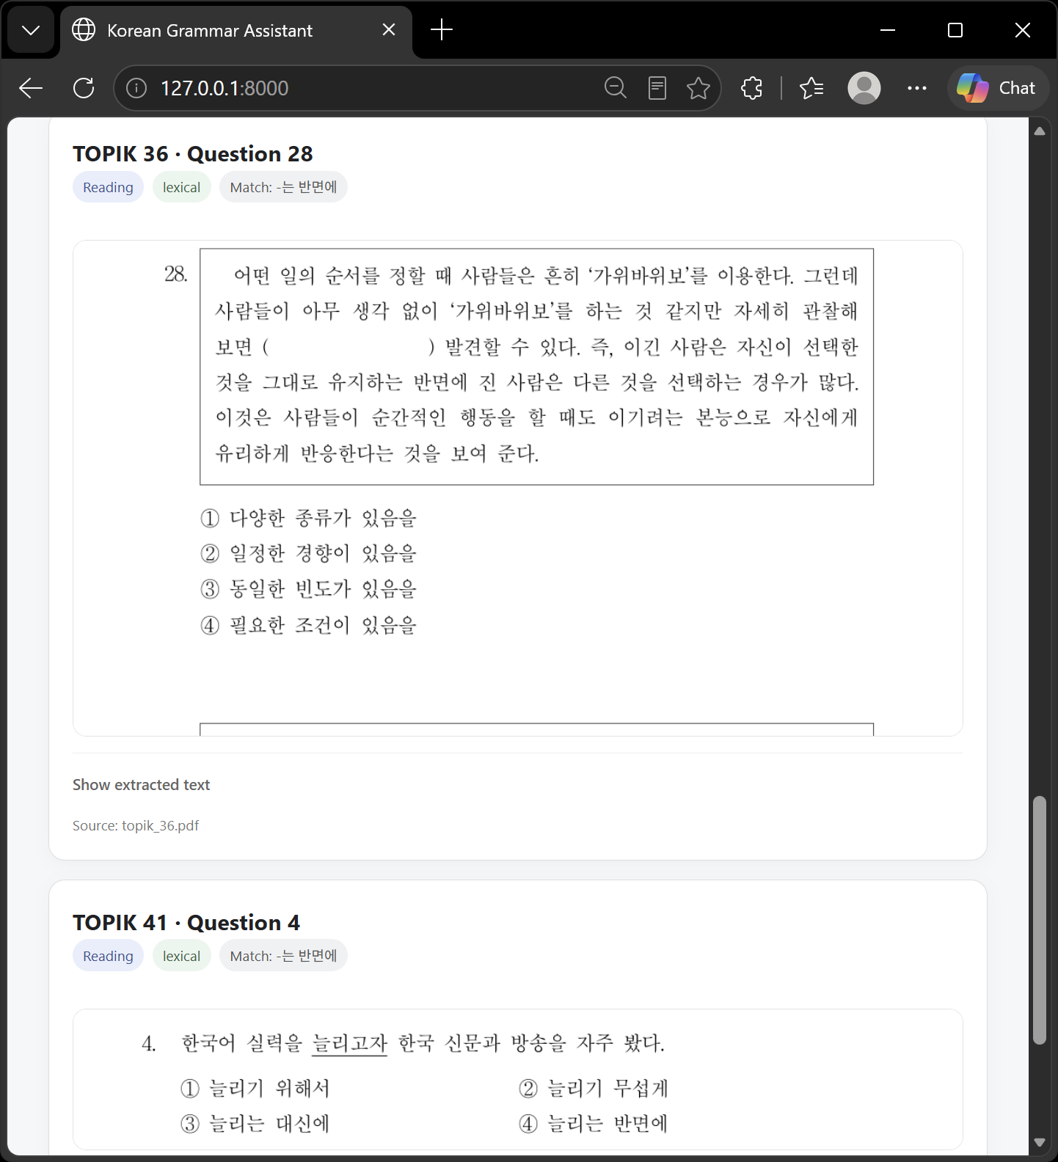Click the vertical scrollbar thumb
This screenshot has height=1162, width=1058.
tap(1040, 920)
